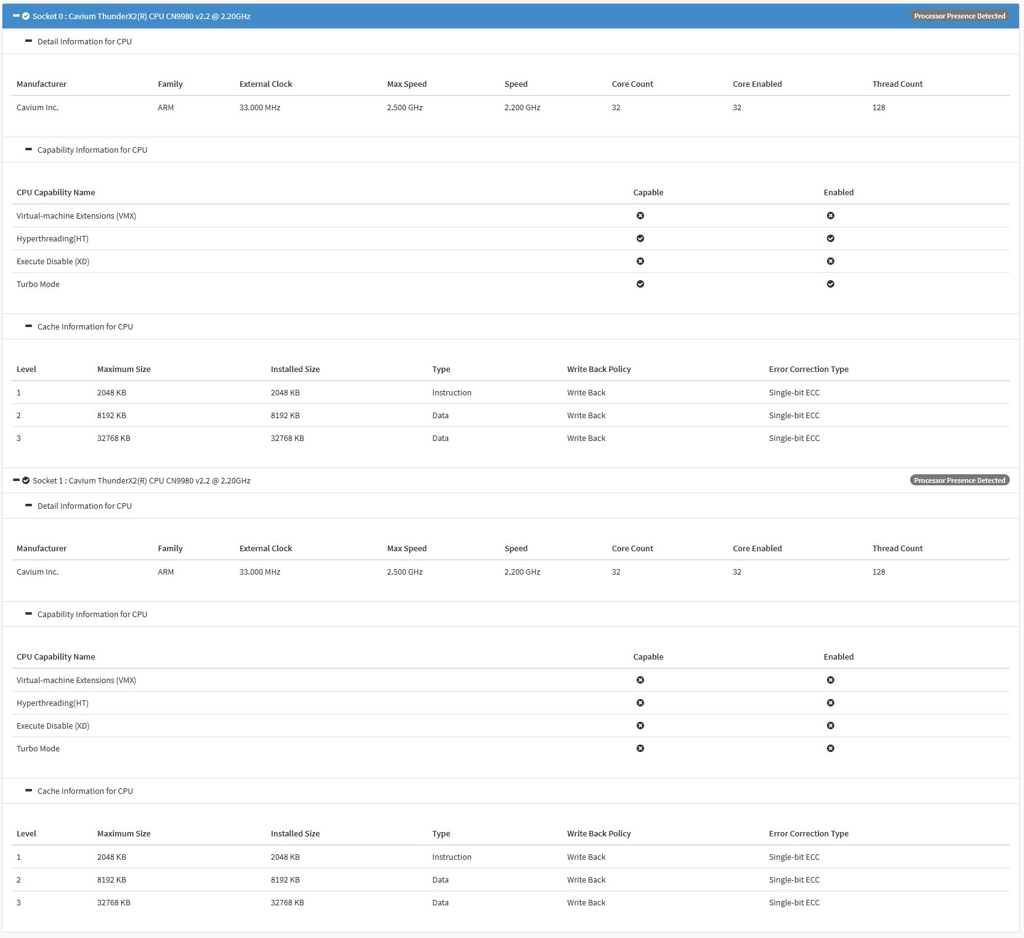
Task: Click Socket 1 Hyperthreading(HT) row label
Action: coord(52,703)
